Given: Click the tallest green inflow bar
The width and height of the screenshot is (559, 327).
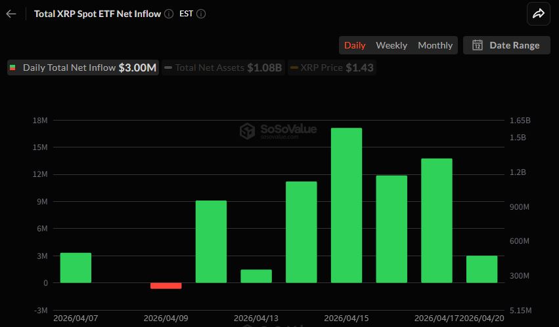Looking at the screenshot, I should pyautogui.click(x=346, y=205).
